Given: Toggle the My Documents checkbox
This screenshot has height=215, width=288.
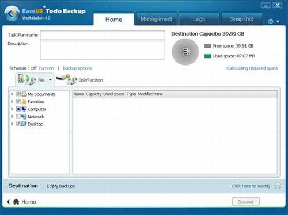Looking at the screenshot, I should [18, 94].
